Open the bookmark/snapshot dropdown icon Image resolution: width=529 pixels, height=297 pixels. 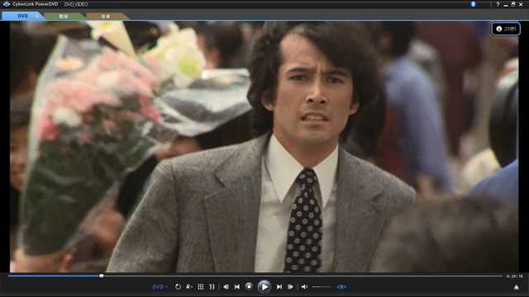(189, 287)
